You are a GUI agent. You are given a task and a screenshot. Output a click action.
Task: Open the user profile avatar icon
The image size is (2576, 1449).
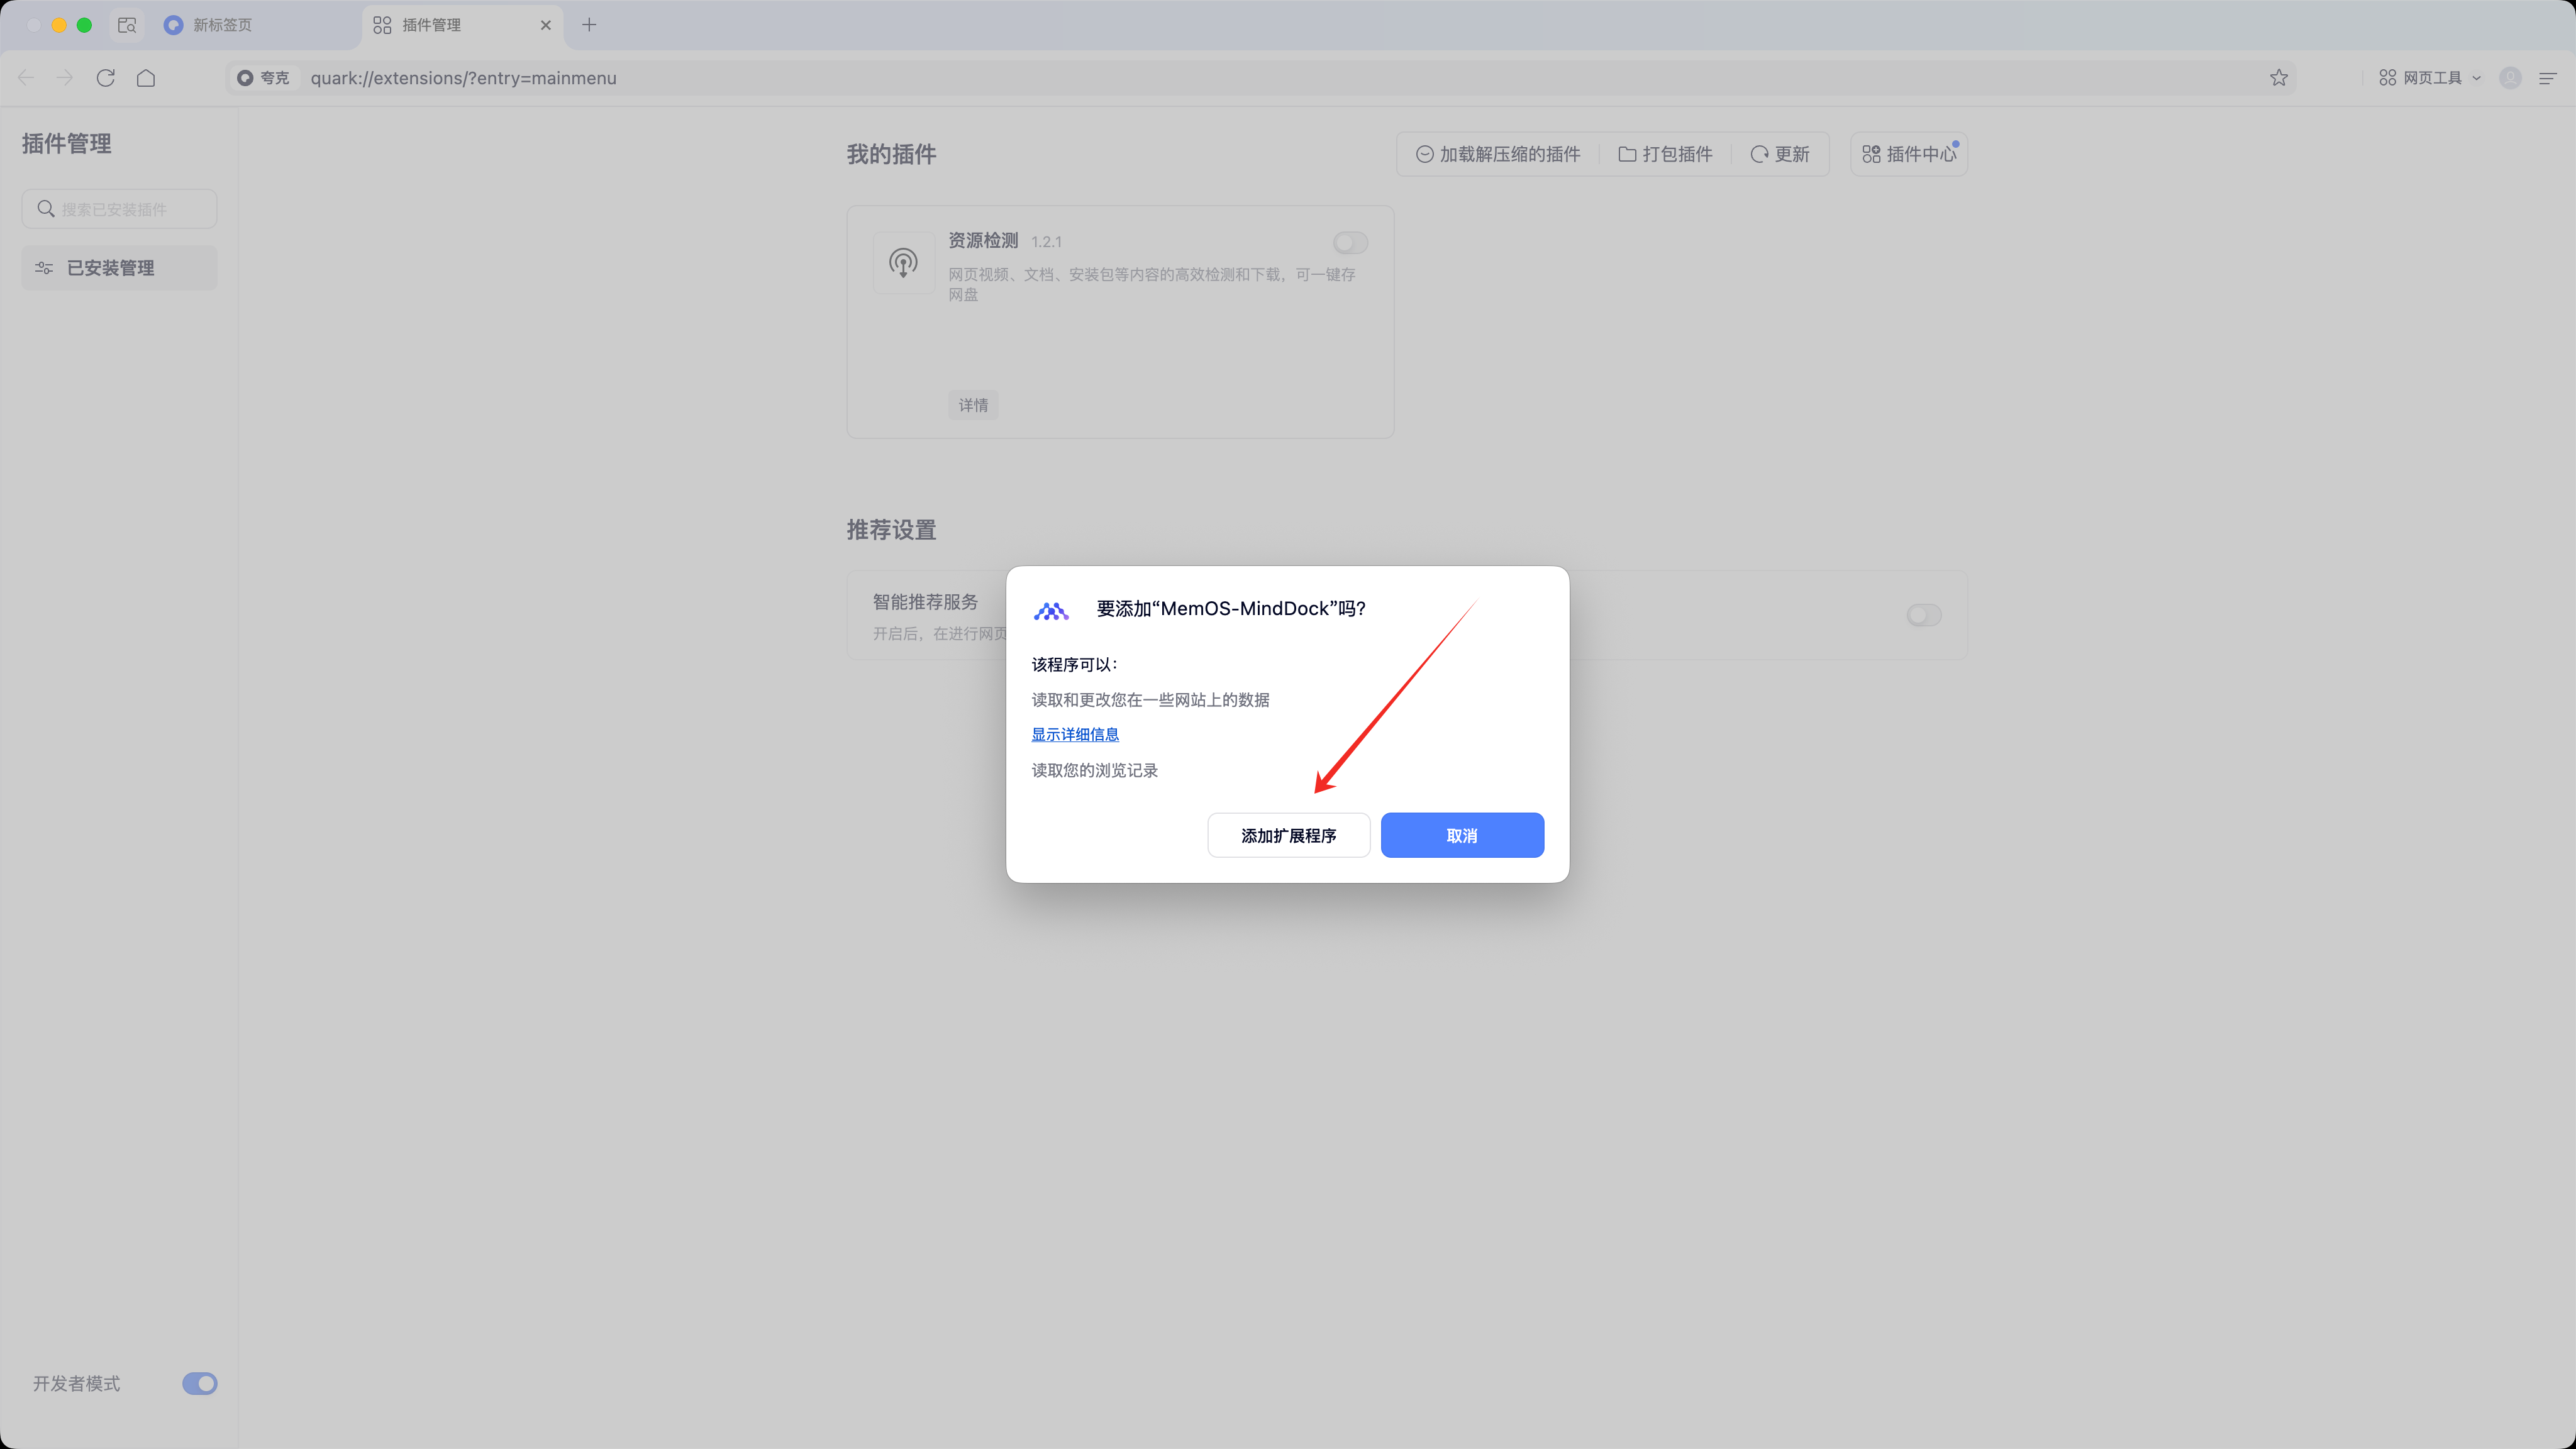pyautogui.click(x=2510, y=78)
